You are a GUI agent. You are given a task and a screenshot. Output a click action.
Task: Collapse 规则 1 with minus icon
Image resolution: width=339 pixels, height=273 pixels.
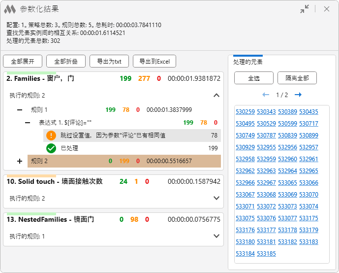click(20, 110)
